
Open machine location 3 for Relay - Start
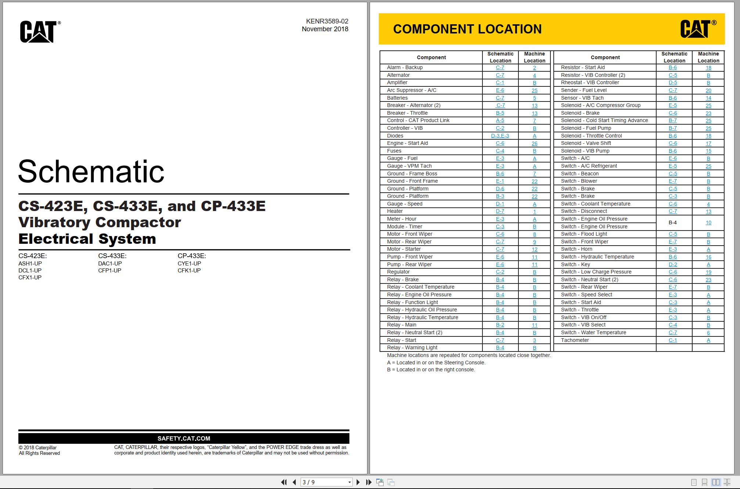click(534, 340)
